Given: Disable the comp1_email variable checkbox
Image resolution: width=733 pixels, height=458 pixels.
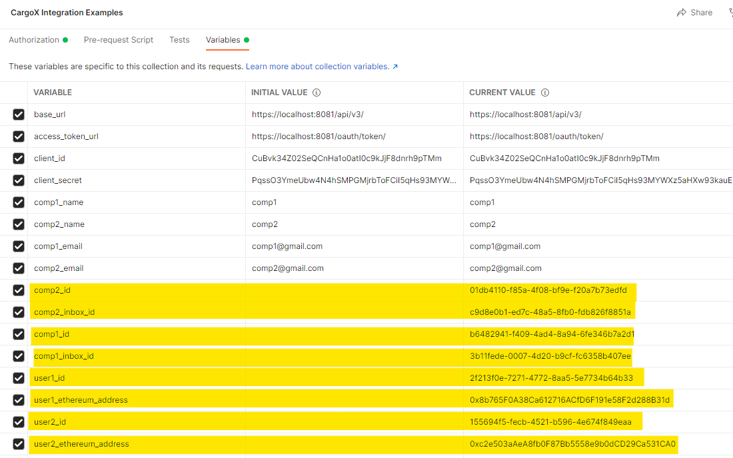Looking at the screenshot, I should pyautogui.click(x=19, y=246).
